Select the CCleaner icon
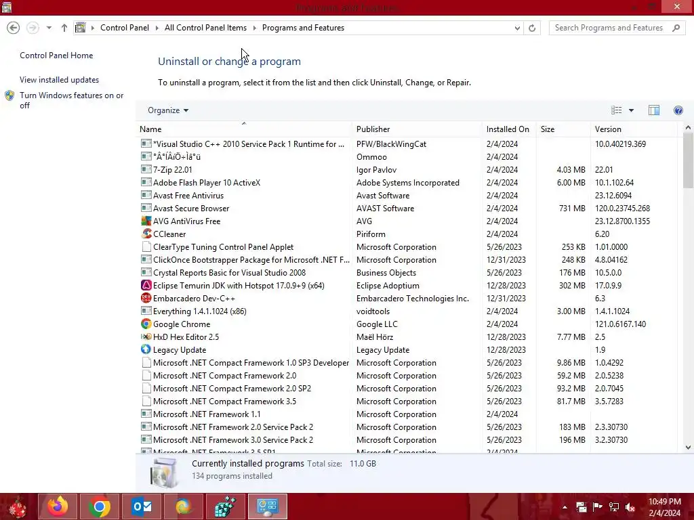 point(146,234)
